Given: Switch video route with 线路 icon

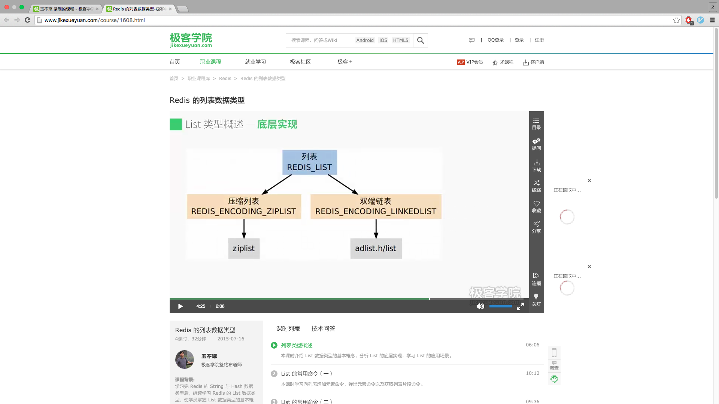Looking at the screenshot, I should pos(536,186).
